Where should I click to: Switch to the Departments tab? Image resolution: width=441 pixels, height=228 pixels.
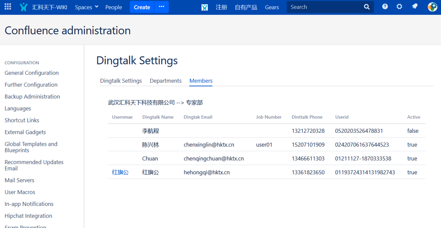pyautogui.click(x=166, y=80)
